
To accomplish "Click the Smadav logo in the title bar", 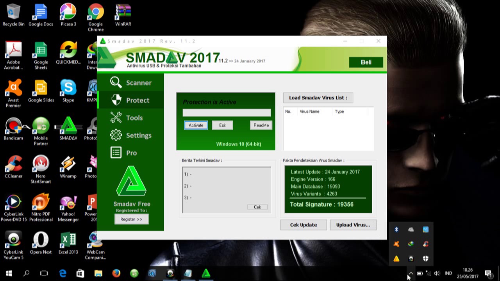I will [103, 41].
